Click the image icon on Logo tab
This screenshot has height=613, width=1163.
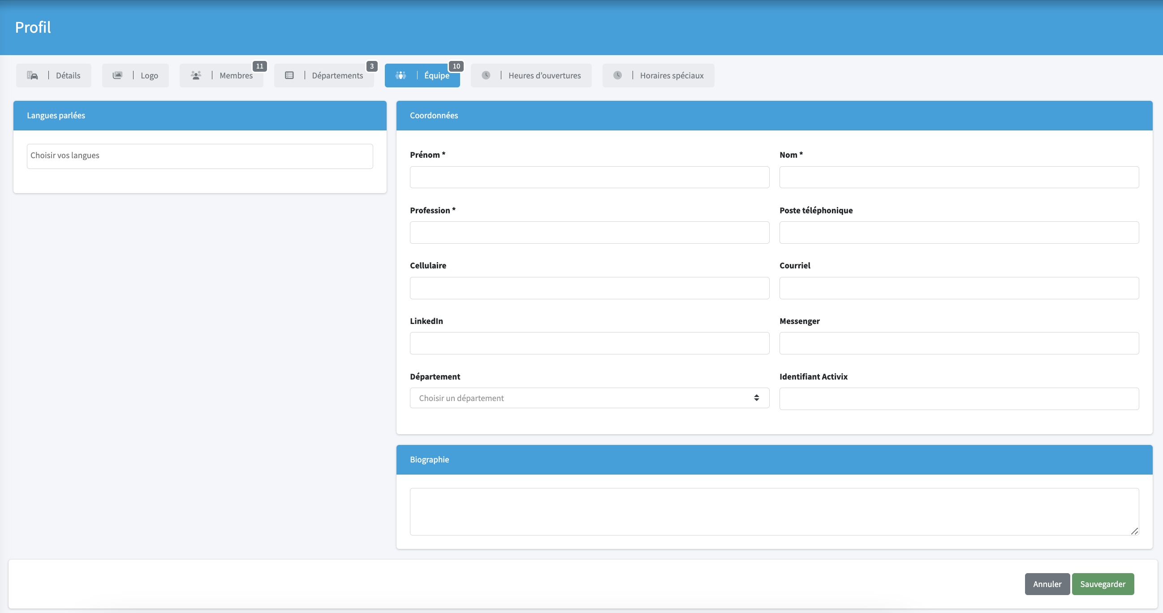tap(117, 75)
